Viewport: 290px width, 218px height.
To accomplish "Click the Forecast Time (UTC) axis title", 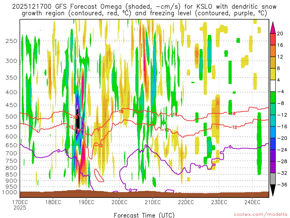I will tap(144, 215).
